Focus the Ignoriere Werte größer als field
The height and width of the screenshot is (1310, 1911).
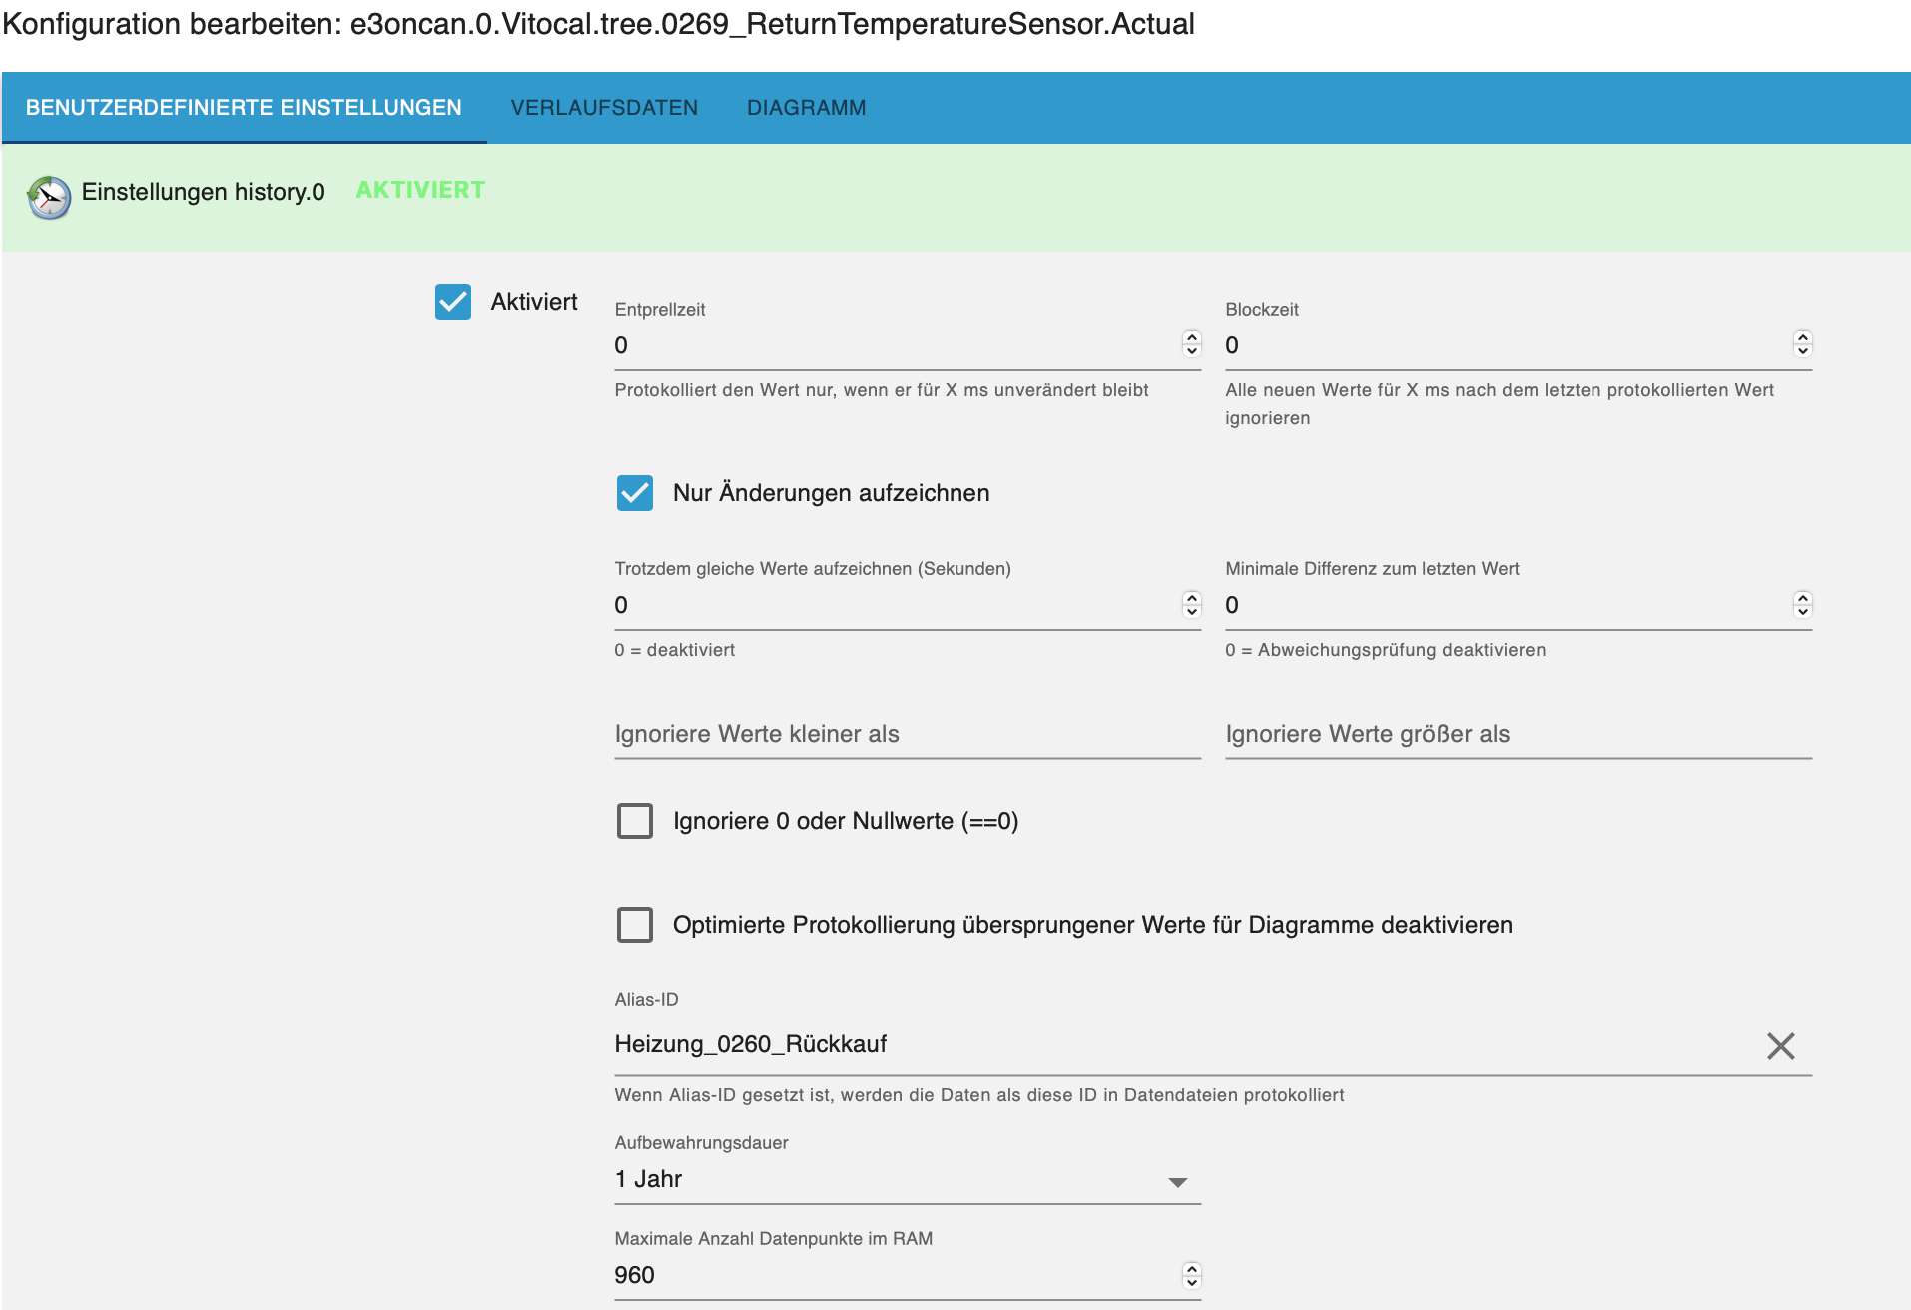tap(1518, 735)
